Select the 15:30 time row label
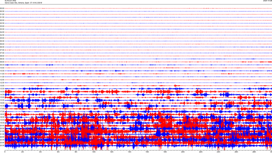Viewport: 272px width, 153px height. point(2,100)
